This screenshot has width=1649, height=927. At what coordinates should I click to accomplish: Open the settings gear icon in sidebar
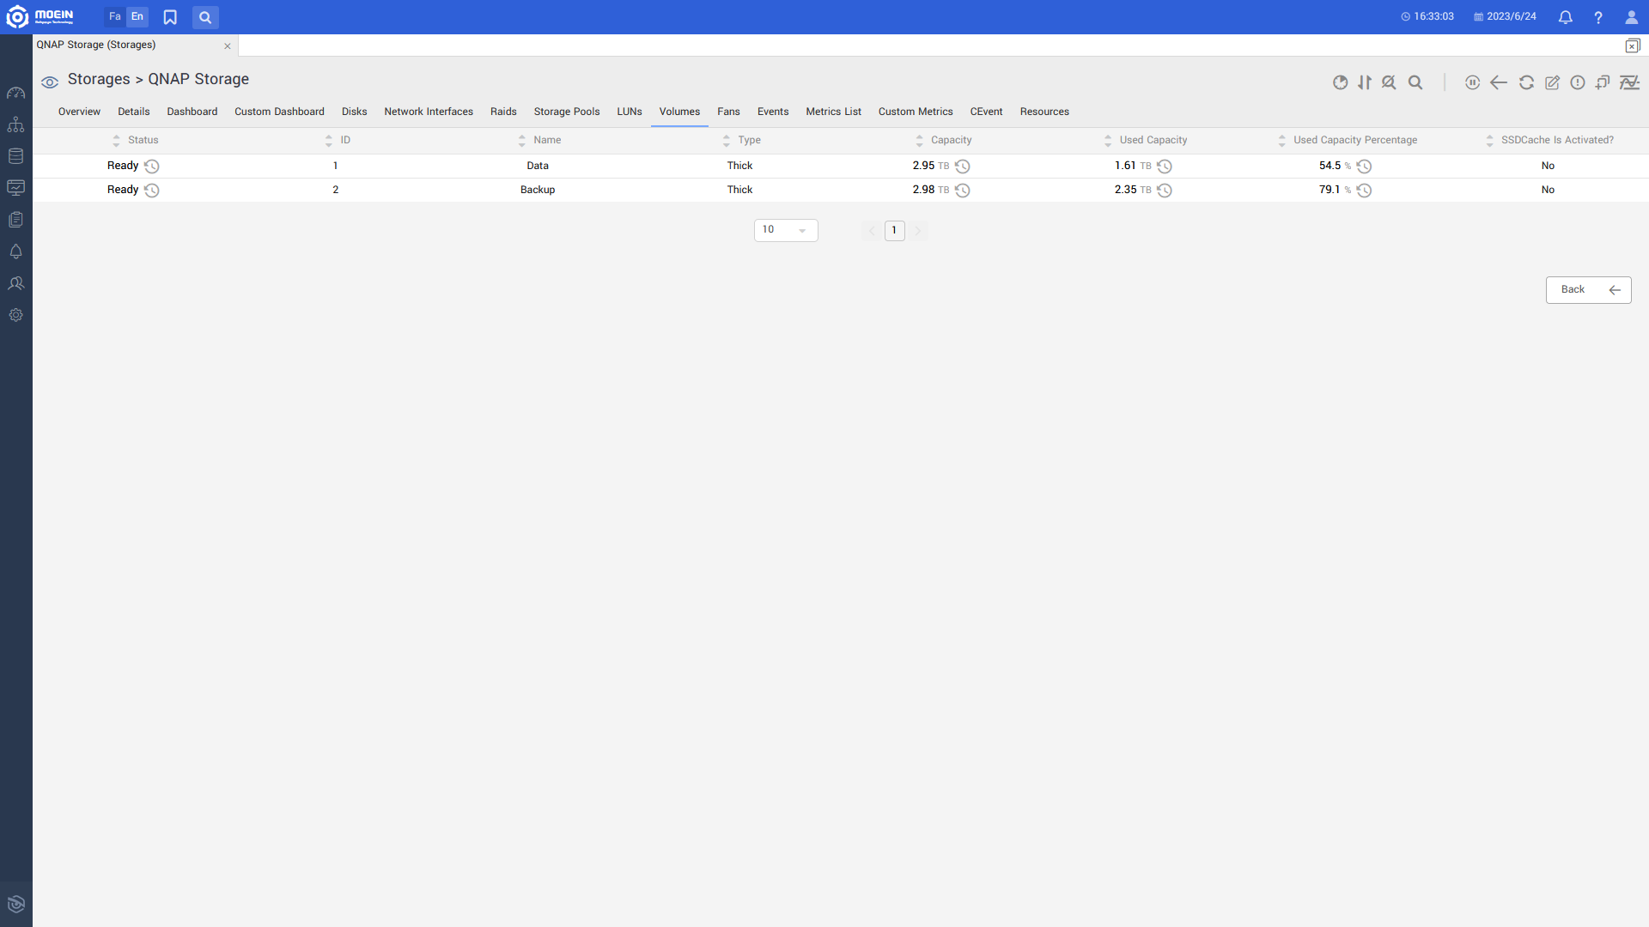(x=15, y=315)
